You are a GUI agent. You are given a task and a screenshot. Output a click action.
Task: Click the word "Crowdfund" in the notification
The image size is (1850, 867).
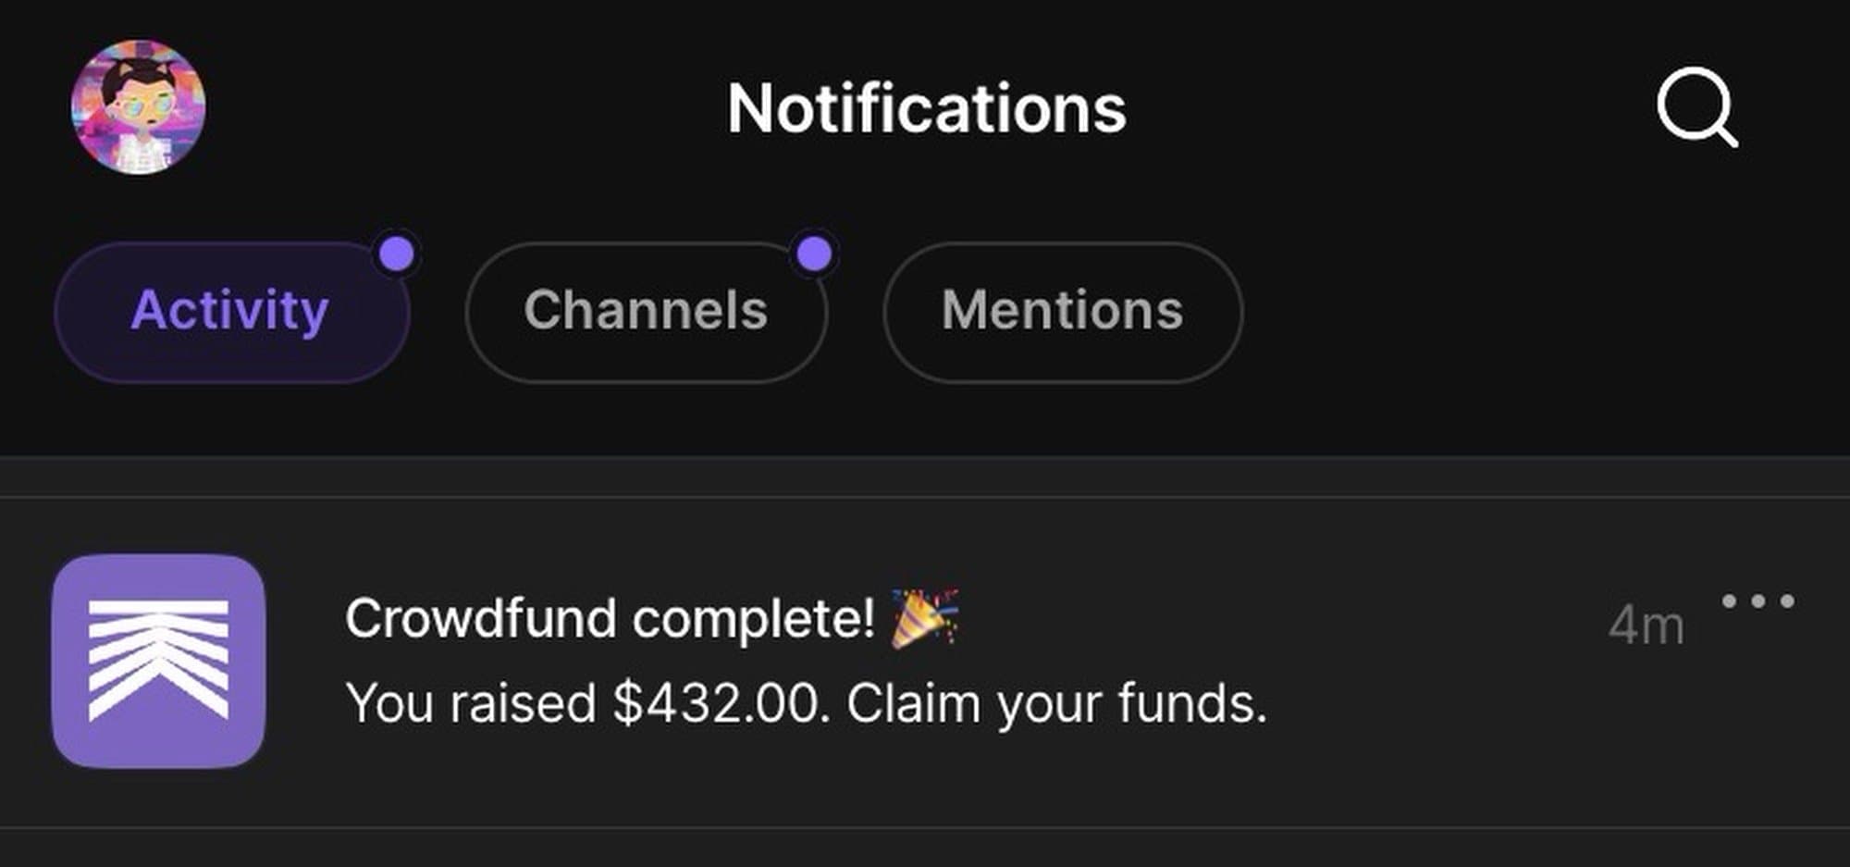click(x=480, y=617)
